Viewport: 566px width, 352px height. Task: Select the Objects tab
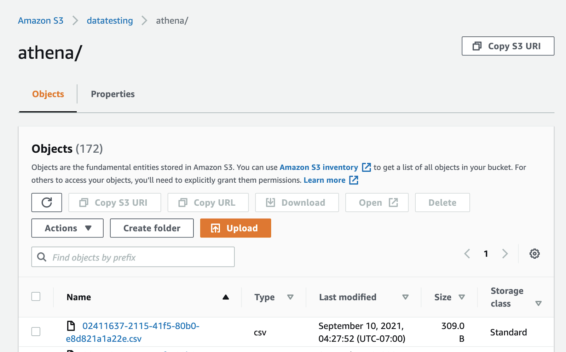click(48, 94)
